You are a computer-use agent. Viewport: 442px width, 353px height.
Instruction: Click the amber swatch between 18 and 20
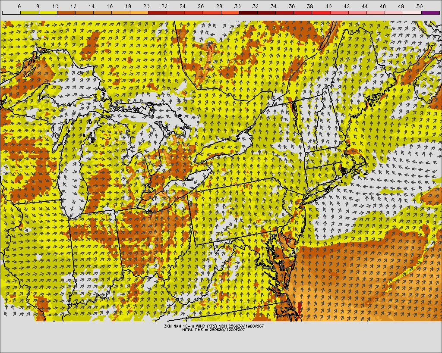pyautogui.click(x=139, y=12)
